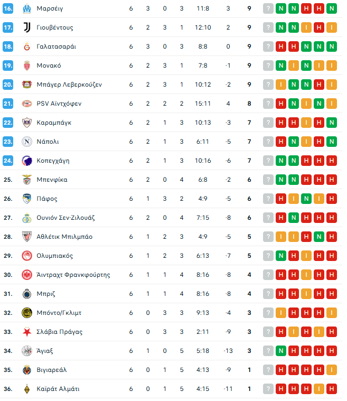Select the Benfica club crest
This screenshot has height=401, width=347.
click(26, 180)
